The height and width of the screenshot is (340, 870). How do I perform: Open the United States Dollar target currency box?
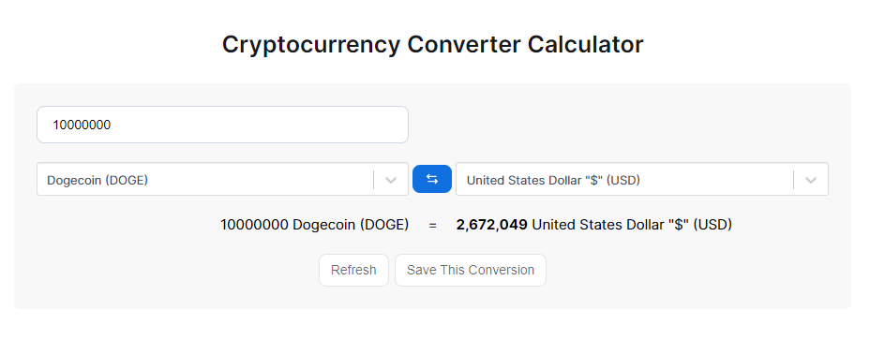pos(642,179)
